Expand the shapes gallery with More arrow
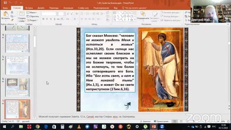This screenshot has height=130, width=231. click(135, 19)
